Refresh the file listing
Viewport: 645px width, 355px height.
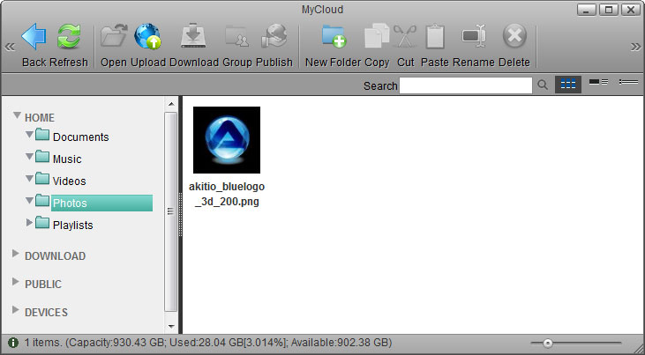pyautogui.click(x=69, y=37)
